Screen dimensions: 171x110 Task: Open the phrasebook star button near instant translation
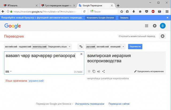162,36
